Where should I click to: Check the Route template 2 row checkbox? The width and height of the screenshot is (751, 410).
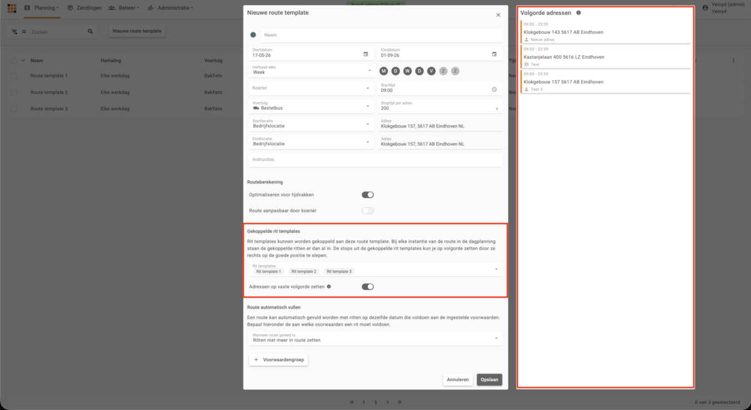pyautogui.click(x=14, y=92)
